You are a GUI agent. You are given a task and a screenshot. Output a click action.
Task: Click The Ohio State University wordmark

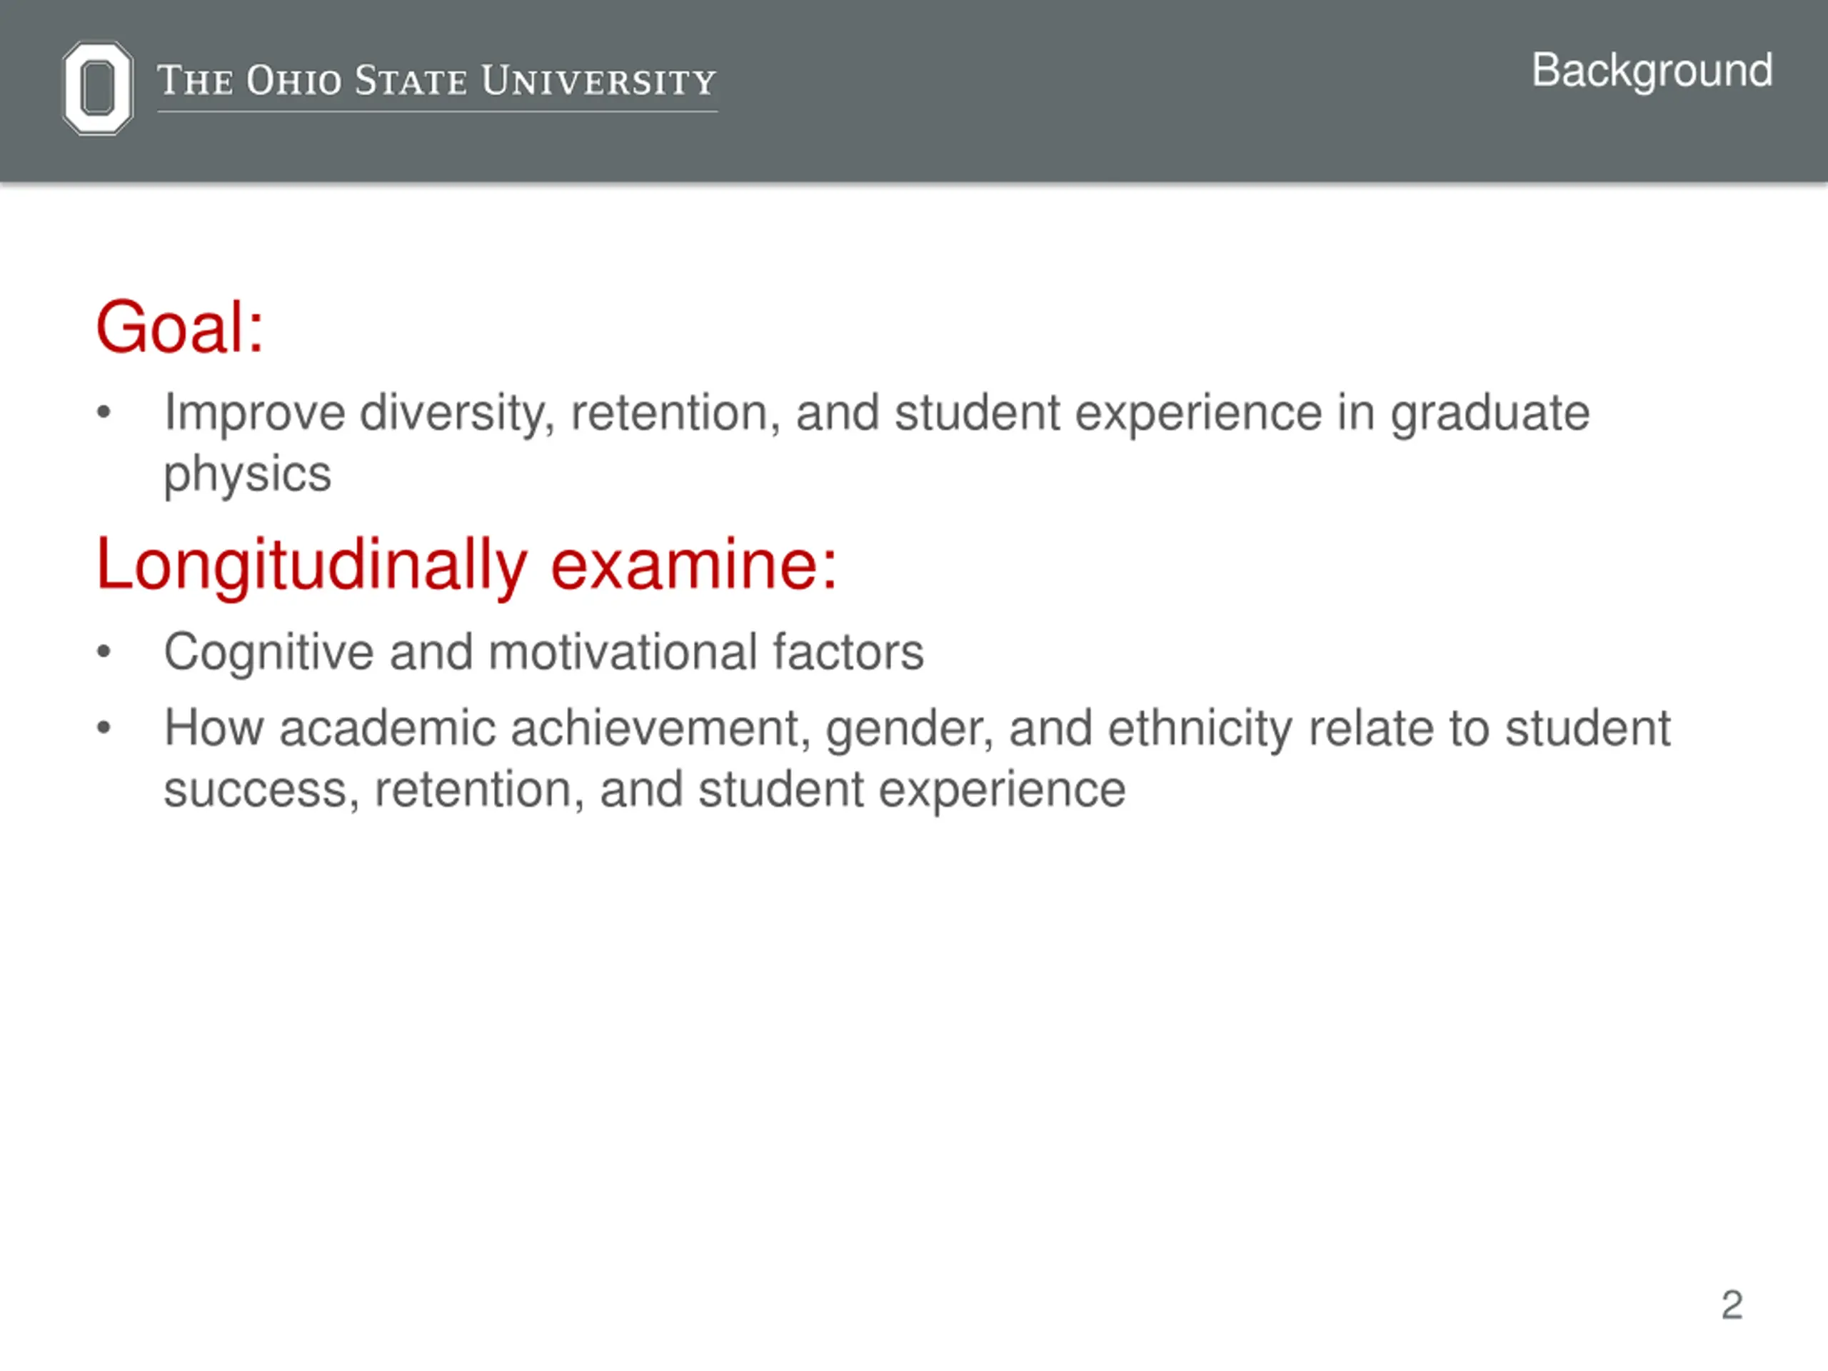(x=436, y=81)
